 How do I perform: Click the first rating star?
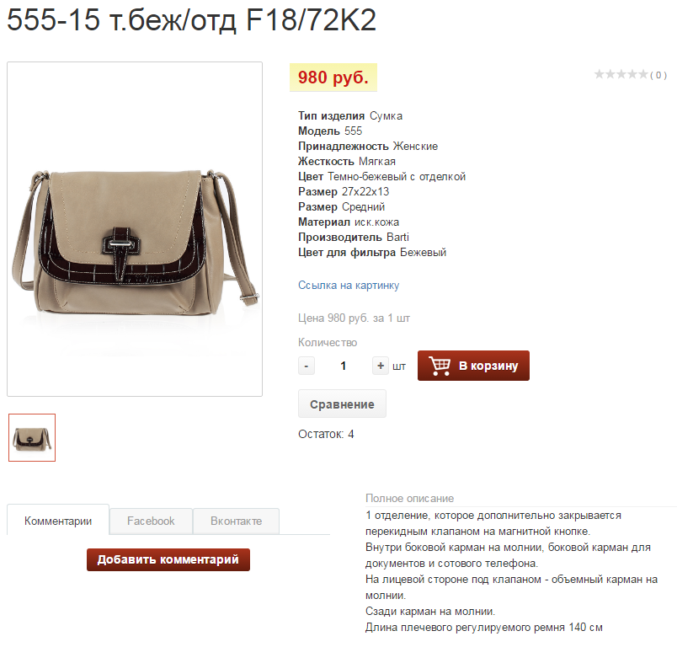(x=599, y=74)
